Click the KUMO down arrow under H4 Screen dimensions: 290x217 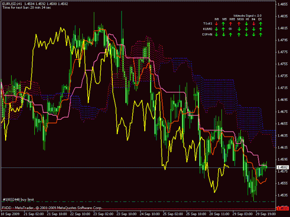click(x=254, y=29)
